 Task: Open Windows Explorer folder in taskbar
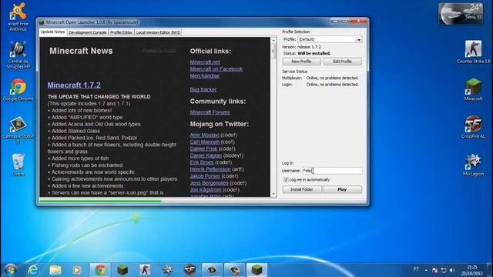click(x=55, y=270)
